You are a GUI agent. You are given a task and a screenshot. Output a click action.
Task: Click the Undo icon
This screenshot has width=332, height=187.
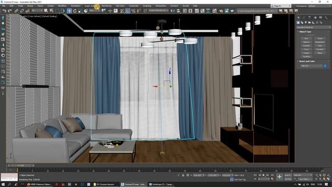[x=4, y=11]
